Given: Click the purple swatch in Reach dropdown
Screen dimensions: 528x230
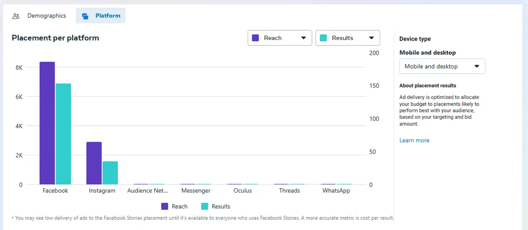Looking at the screenshot, I should [256, 38].
